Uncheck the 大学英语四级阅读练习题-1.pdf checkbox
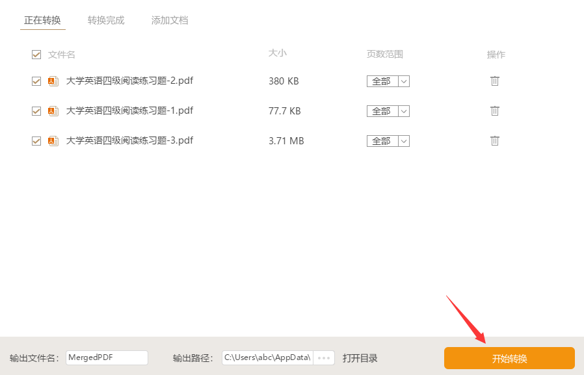The height and width of the screenshot is (375, 584). [36, 111]
